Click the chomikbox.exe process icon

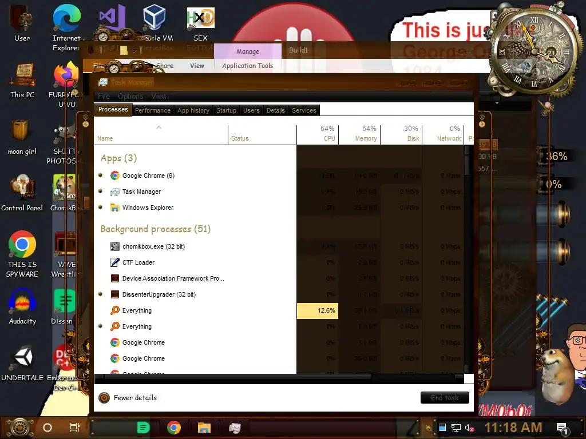[114, 246]
